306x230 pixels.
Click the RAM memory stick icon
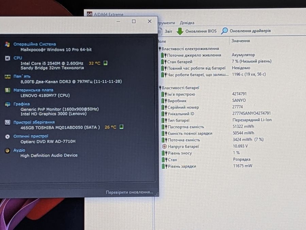pos(7,76)
